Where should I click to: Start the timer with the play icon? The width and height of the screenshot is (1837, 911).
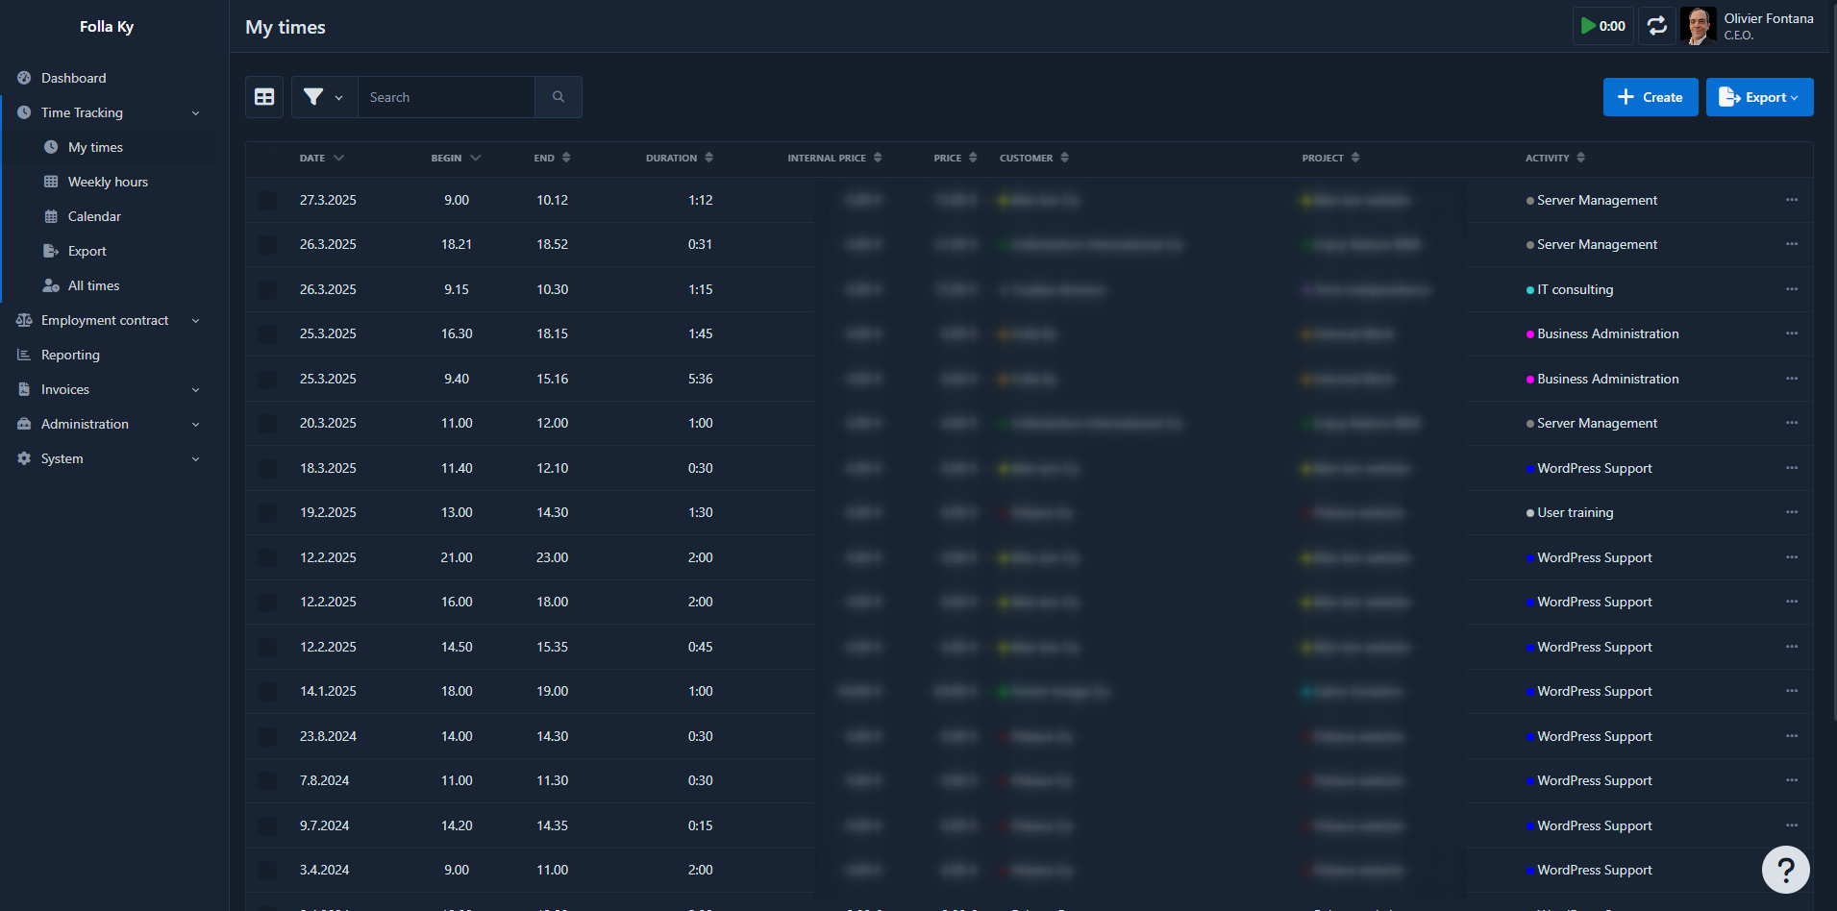(1602, 26)
